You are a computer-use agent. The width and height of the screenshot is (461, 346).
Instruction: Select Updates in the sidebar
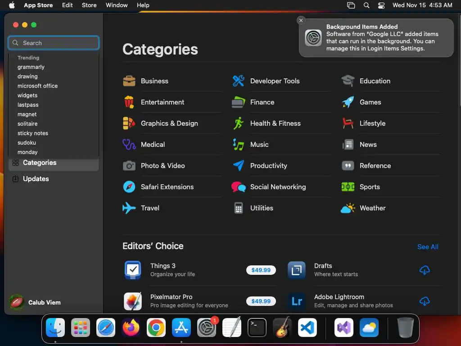pyautogui.click(x=54, y=179)
